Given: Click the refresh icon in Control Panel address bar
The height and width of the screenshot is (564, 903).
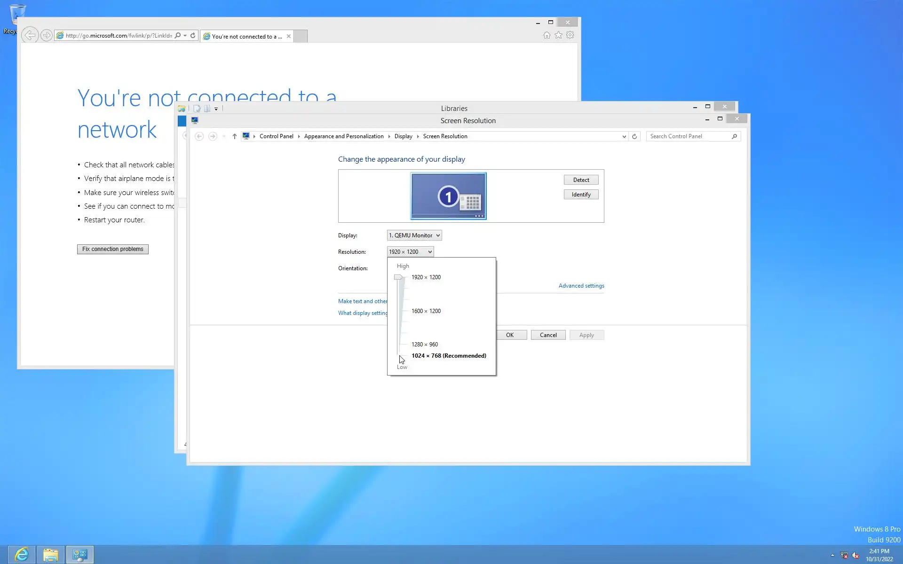Looking at the screenshot, I should (x=634, y=136).
